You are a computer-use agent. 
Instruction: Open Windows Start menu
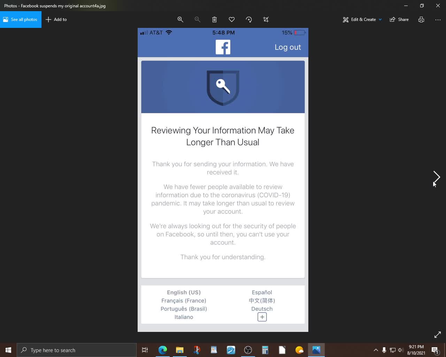pyautogui.click(x=8, y=350)
